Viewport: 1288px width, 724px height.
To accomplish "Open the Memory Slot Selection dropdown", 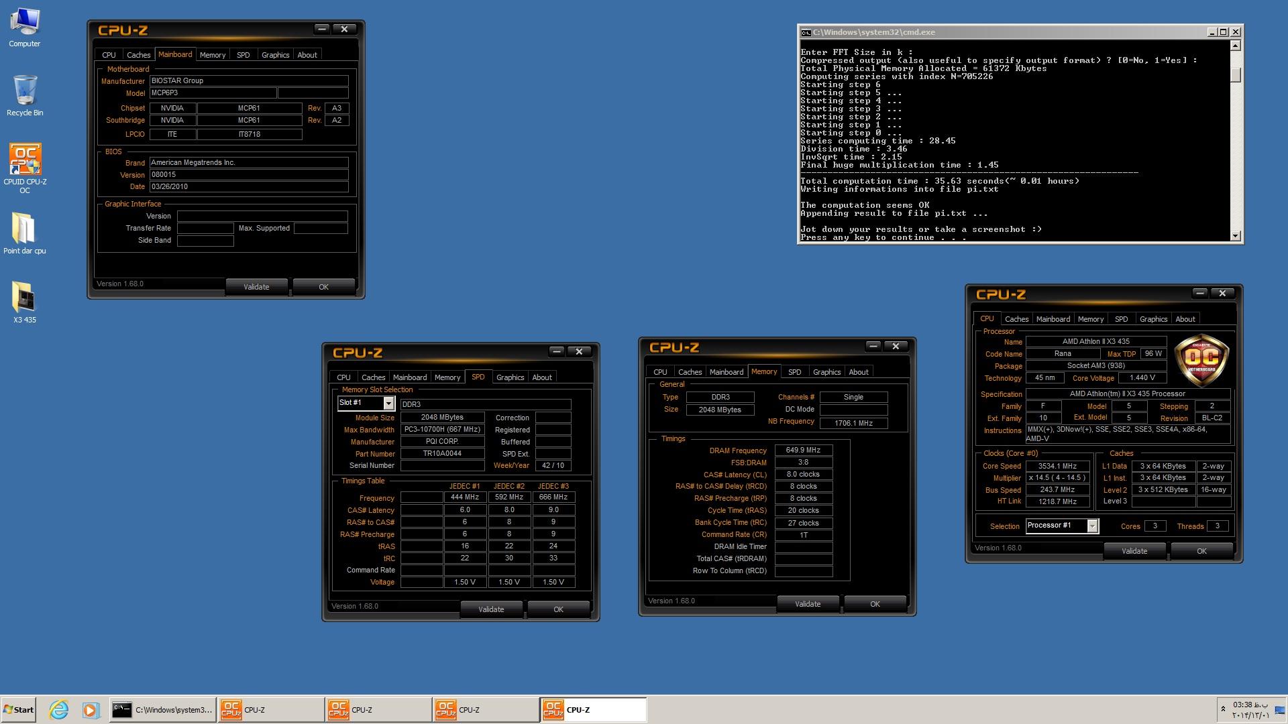I will pyautogui.click(x=388, y=403).
